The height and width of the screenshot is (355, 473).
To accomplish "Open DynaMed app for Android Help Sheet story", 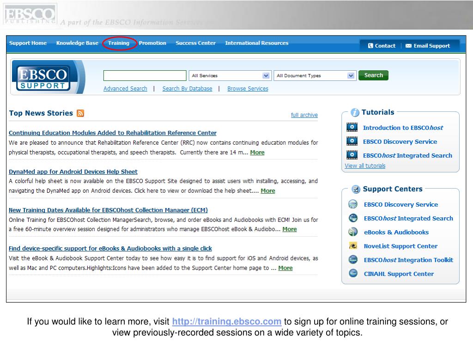I will click(x=73, y=171).
